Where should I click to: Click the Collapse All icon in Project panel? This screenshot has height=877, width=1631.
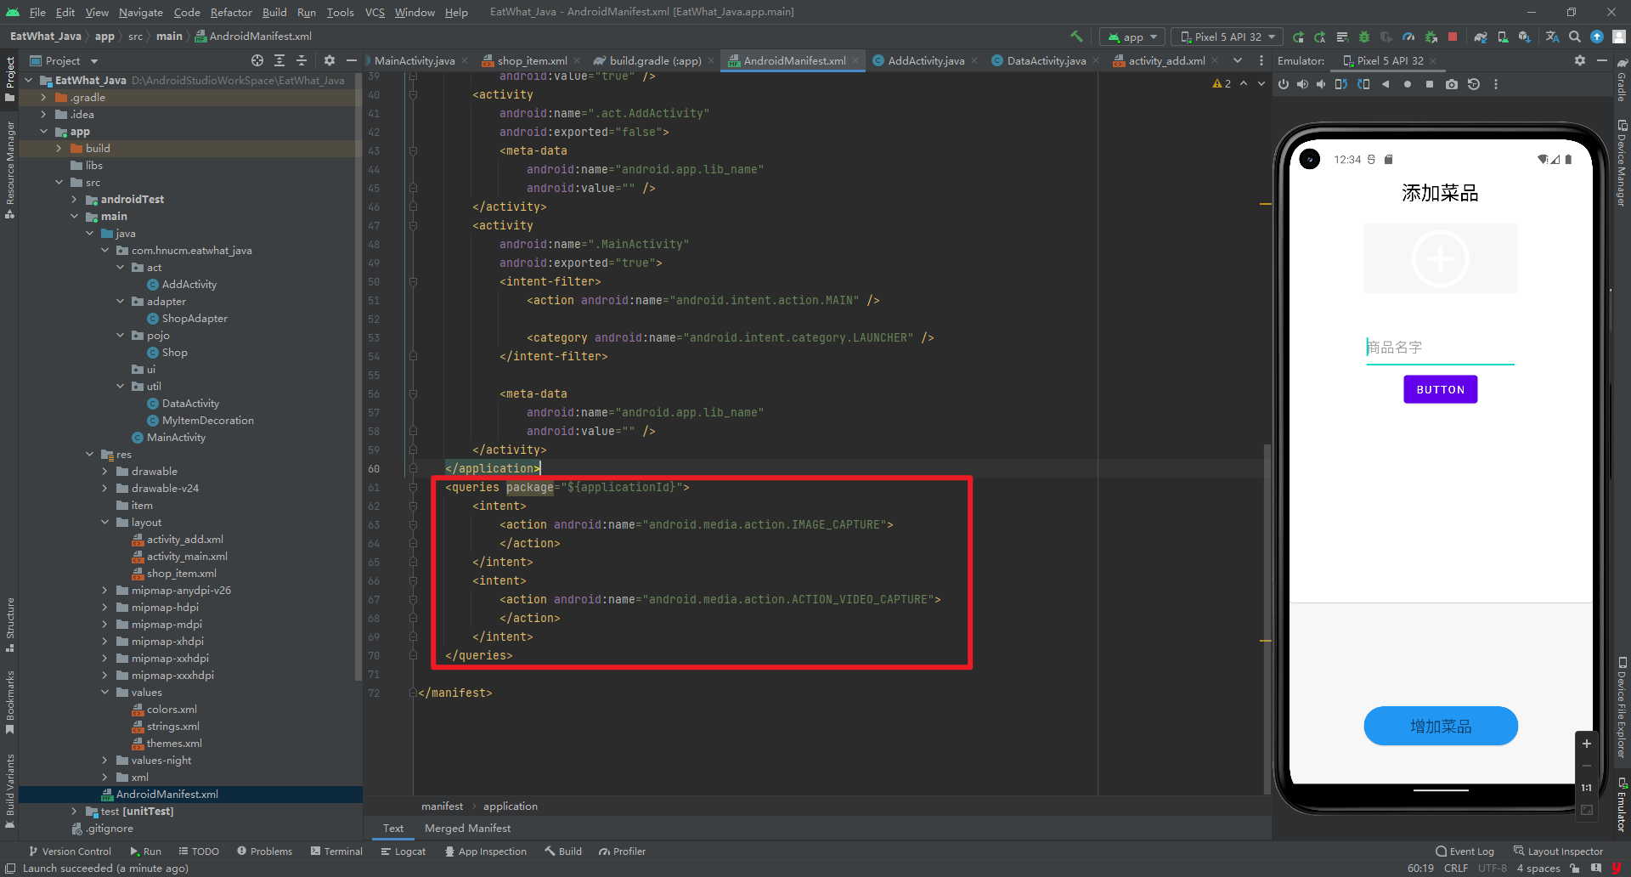coord(302,60)
